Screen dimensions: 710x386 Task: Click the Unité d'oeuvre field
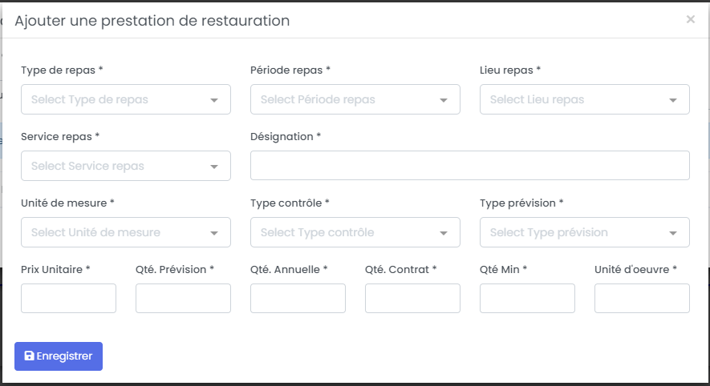[642, 299]
